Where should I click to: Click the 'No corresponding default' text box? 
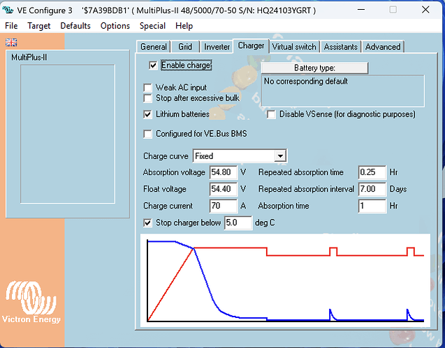[343, 91]
